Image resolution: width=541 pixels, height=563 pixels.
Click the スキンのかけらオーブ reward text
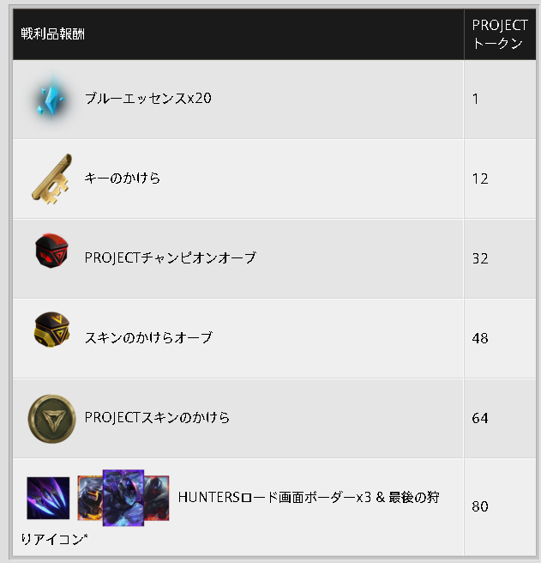coord(148,337)
